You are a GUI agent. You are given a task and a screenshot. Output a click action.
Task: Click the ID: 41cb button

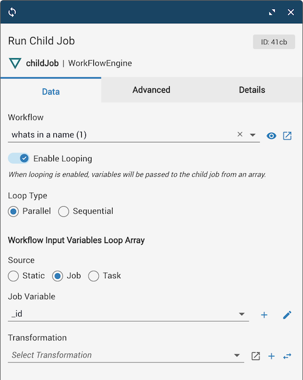pos(274,42)
